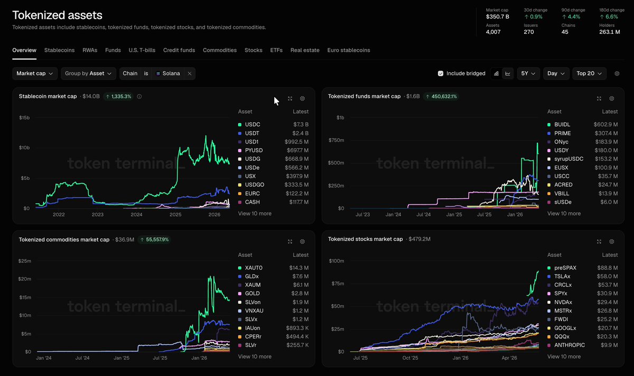634x376 pixels.
Task: Expand the Tokenized stocks chart fullscreen
Action: pyautogui.click(x=599, y=242)
